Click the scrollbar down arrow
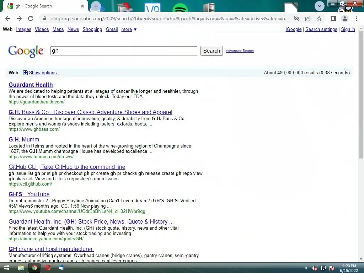This screenshot has width=364, height=273. (361, 259)
